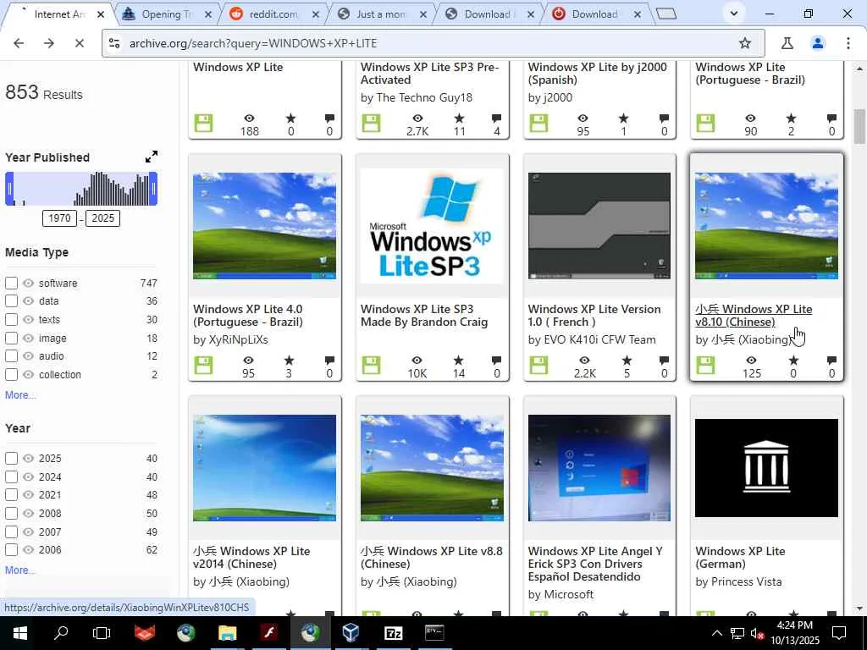Open Xiaobing Windows XP Lite v8.10 Chinese
The height and width of the screenshot is (650, 867).
(x=753, y=316)
